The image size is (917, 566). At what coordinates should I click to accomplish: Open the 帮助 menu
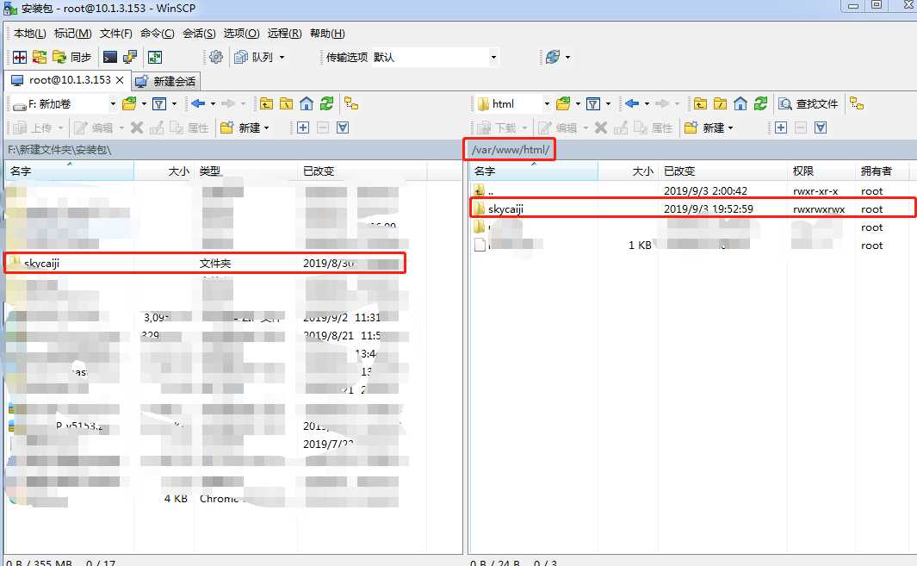coord(327,34)
